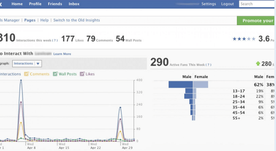Click the 400 interactions peak point

tap(21, 80)
